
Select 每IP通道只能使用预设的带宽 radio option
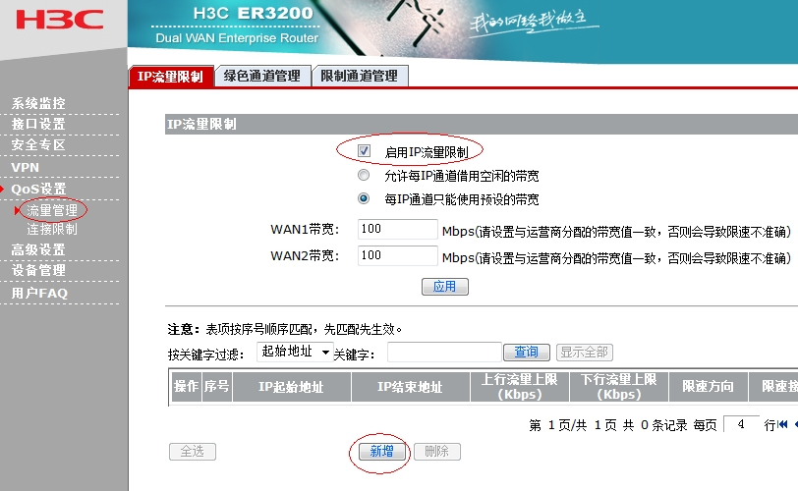pos(365,199)
